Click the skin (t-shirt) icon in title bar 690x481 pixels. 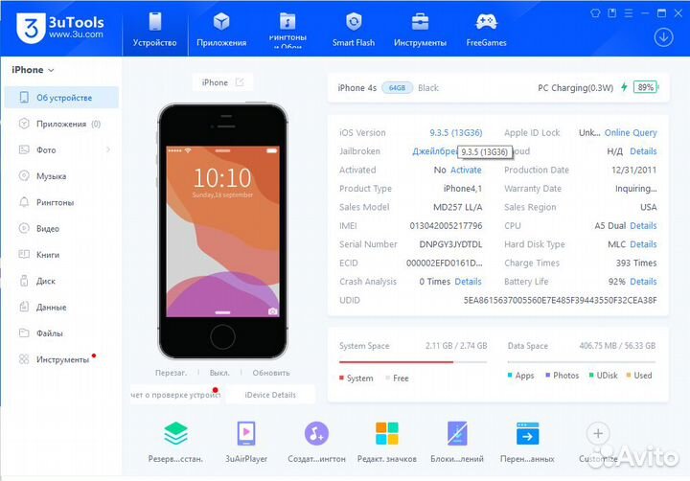(595, 12)
